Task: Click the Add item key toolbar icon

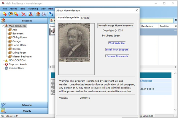Action: (5, 14)
